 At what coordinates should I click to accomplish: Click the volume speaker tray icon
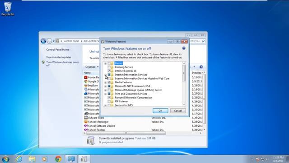[x=267, y=159]
